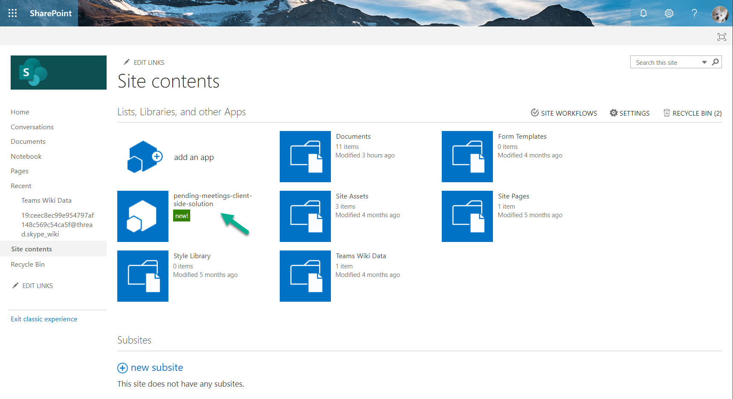Click the SharePoint site logo
Image resolution: width=733 pixels, height=399 pixels.
pyautogui.click(x=58, y=73)
